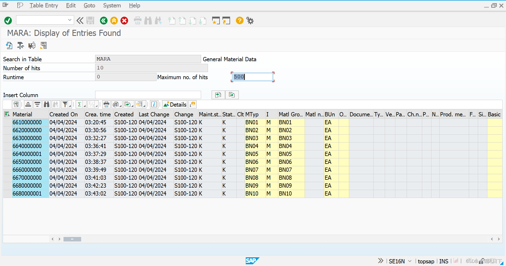Expand the SE16N status bar dropdown
Screen dimensions: 506x266
click(x=410, y=261)
